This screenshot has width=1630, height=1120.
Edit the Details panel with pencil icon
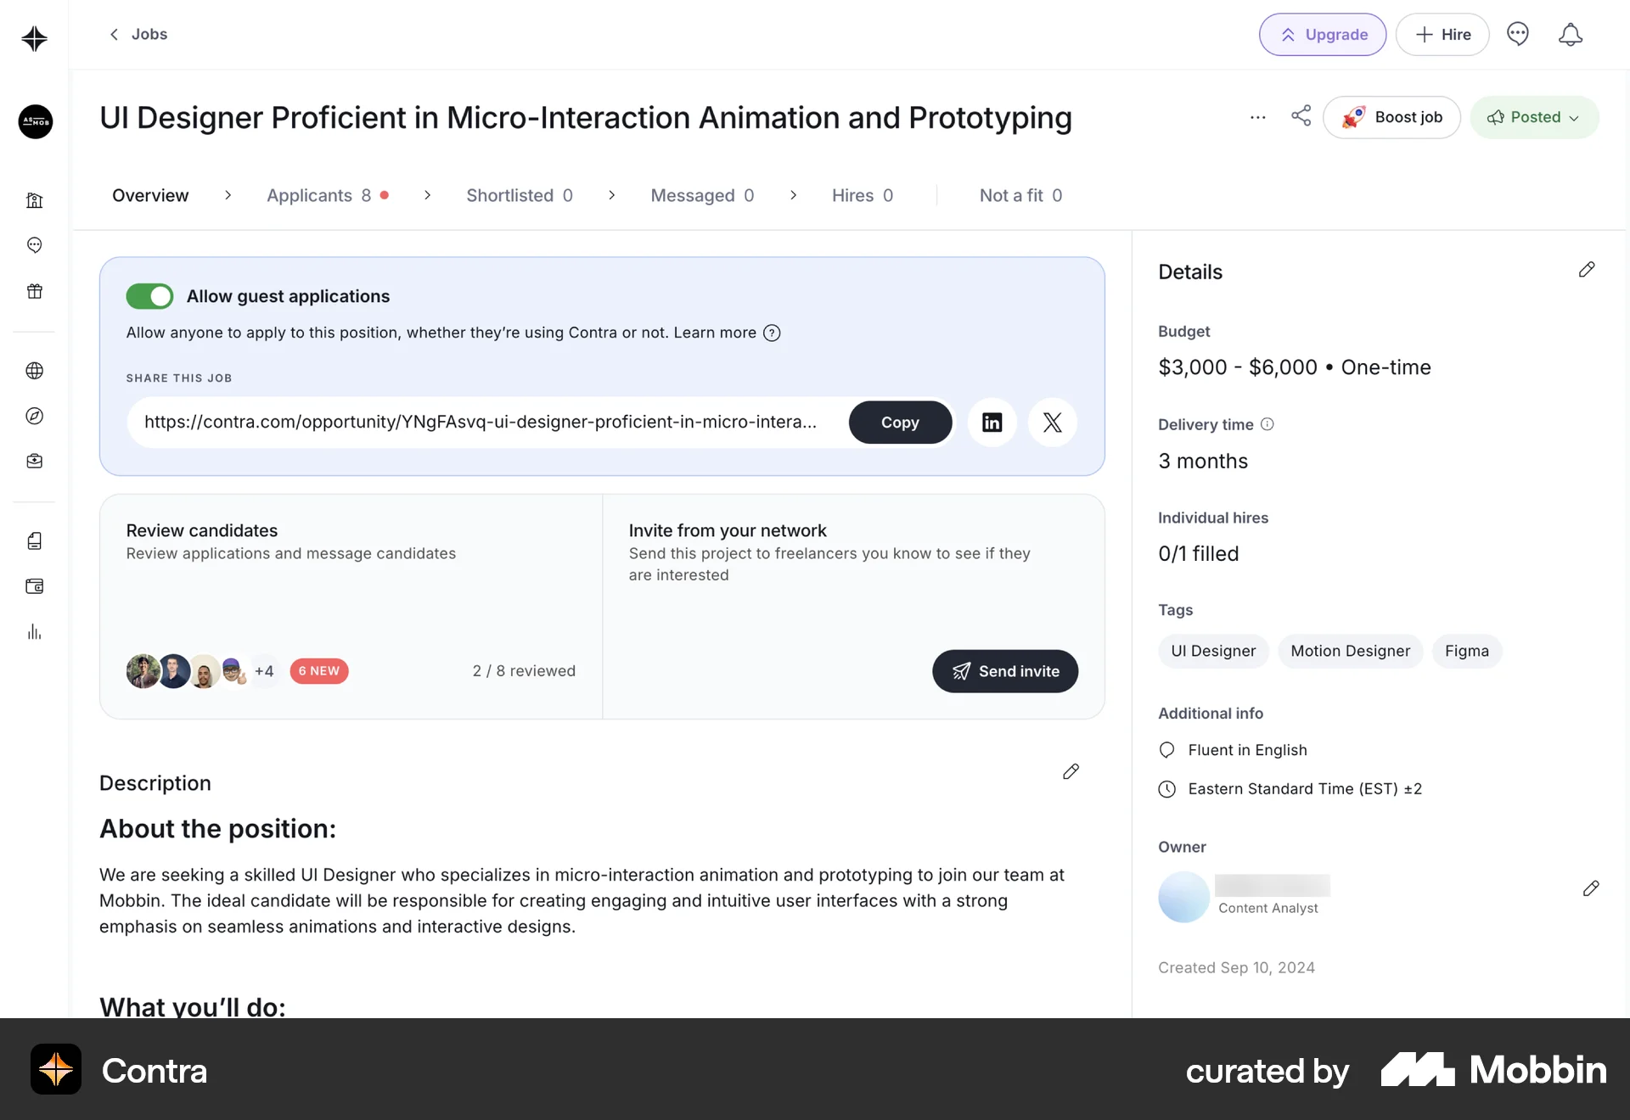click(x=1586, y=270)
